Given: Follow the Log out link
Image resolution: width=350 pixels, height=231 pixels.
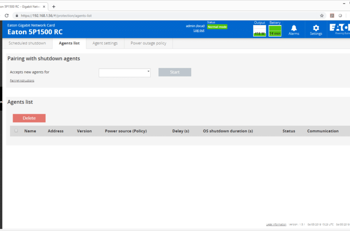Looking at the screenshot, I should coord(199,30).
